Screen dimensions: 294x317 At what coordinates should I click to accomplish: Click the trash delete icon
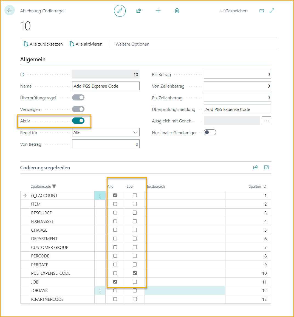pyautogui.click(x=177, y=11)
